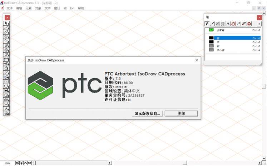Select the scale tool with nested squares

(x=6, y=95)
